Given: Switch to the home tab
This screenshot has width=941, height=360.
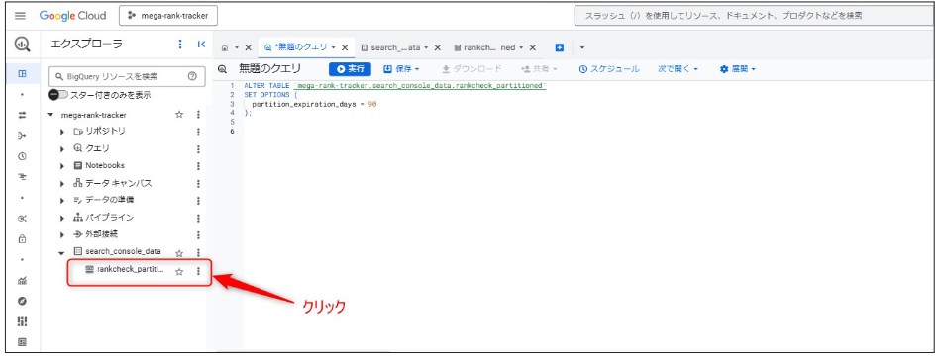Looking at the screenshot, I should [x=225, y=47].
